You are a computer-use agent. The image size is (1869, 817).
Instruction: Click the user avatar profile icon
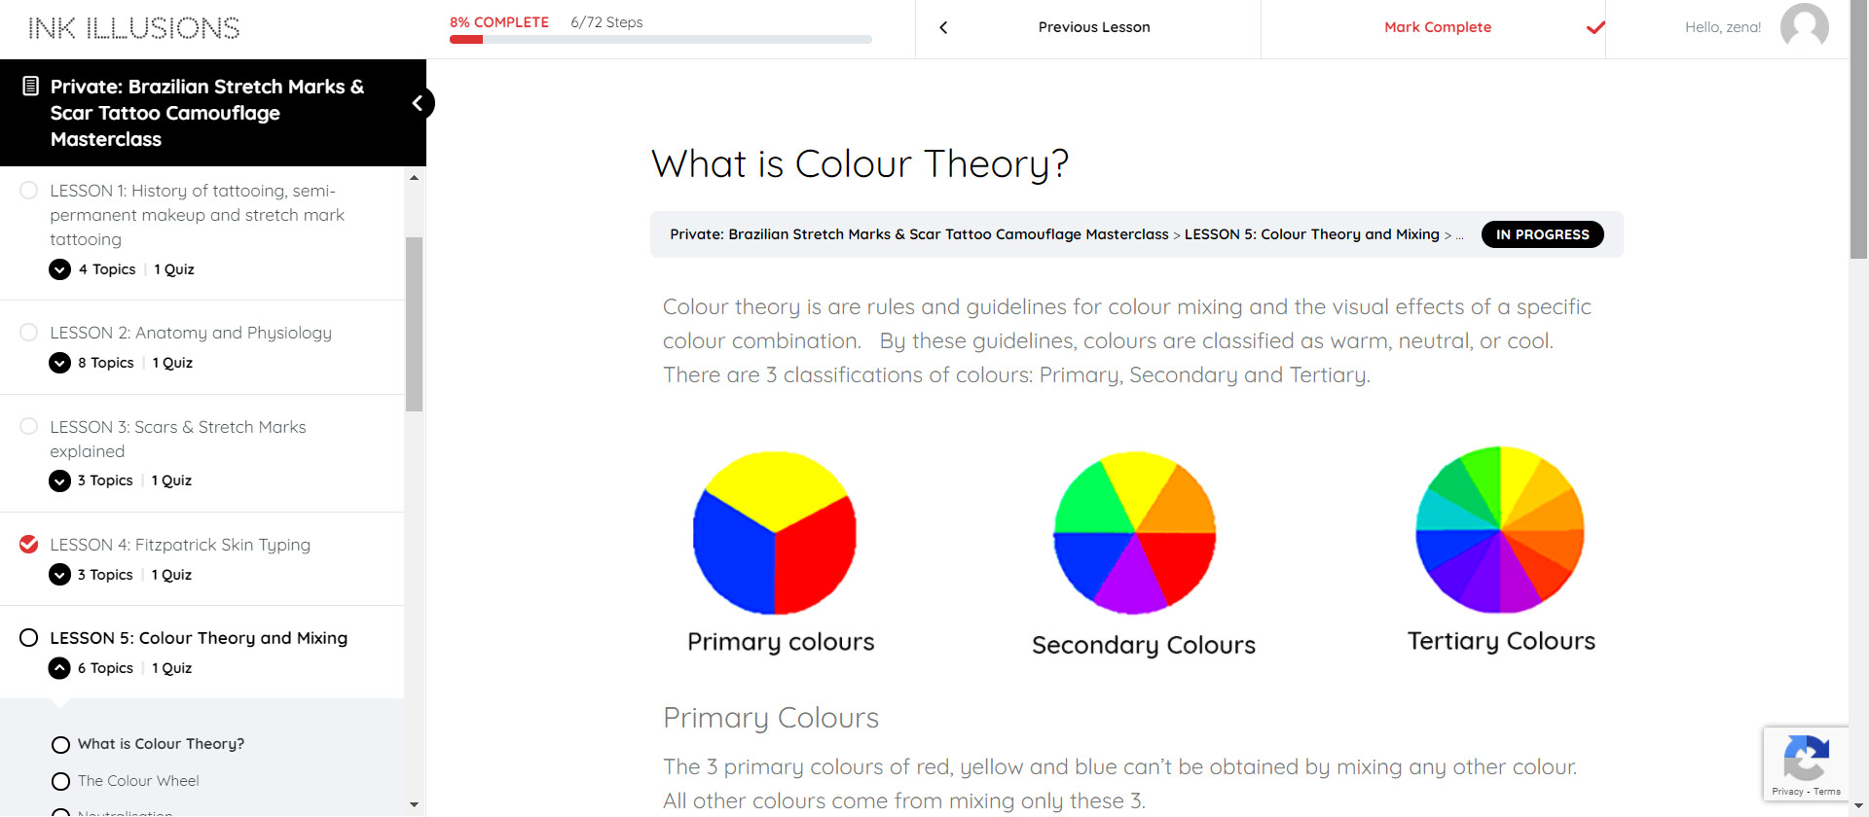pos(1804,26)
